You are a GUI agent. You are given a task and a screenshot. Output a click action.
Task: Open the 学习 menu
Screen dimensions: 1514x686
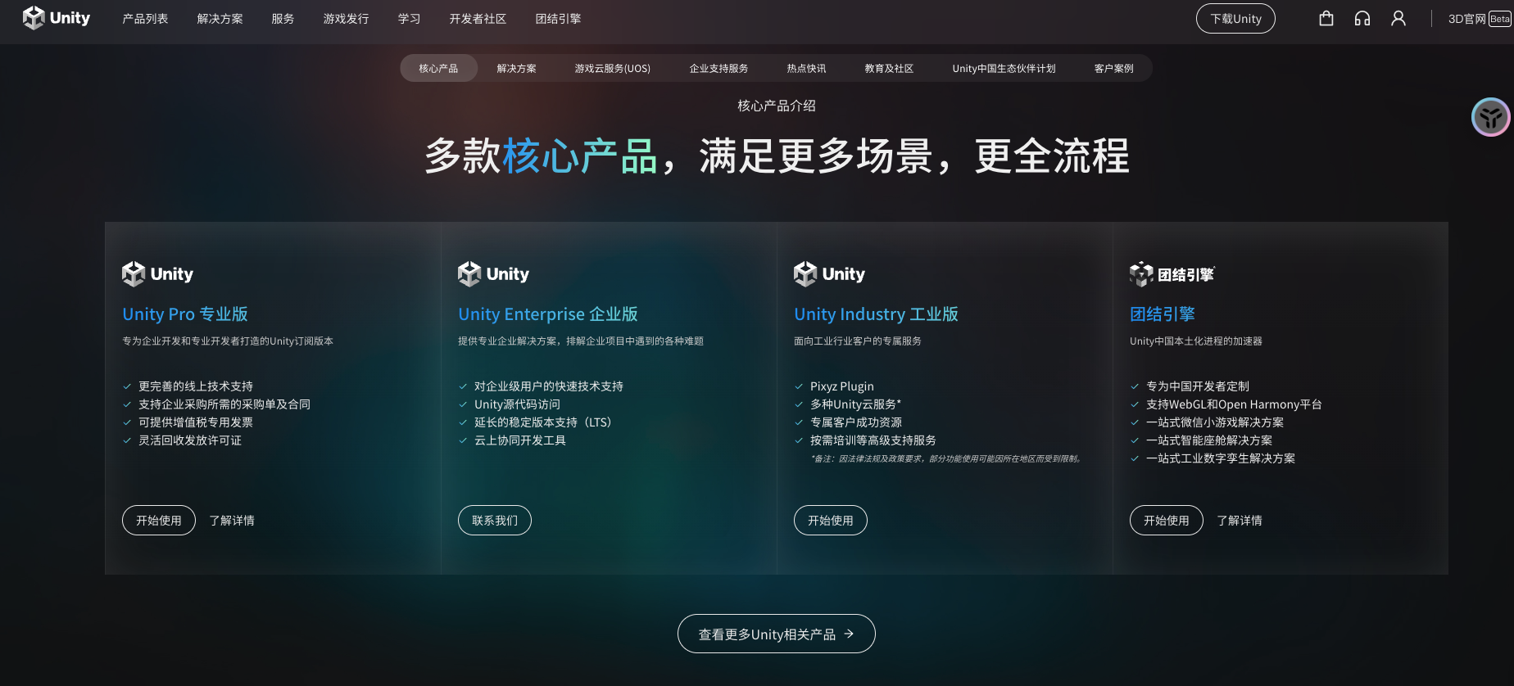pyautogui.click(x=409, y=19)
